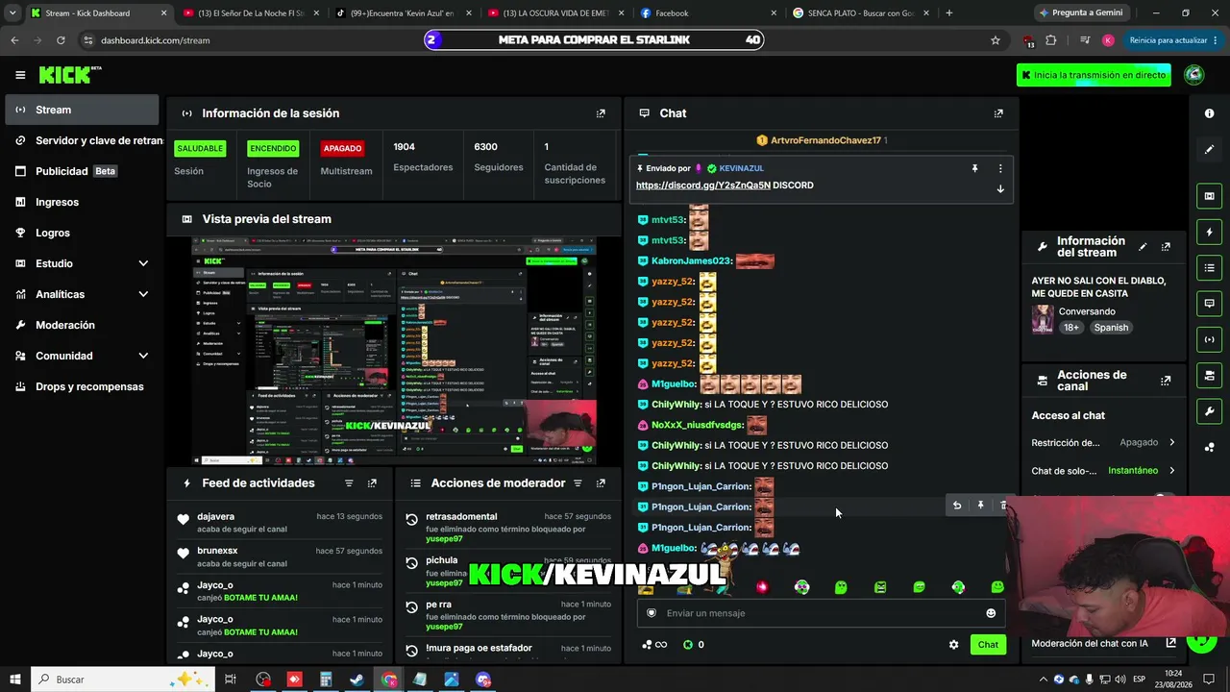Toggle the chat bubble widget in right sidebar
Screen dimensions: 1230x692
click(x=1209, y=303)
